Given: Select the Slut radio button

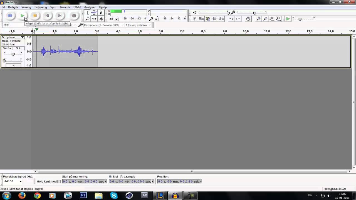Looking at the screenshot, I should coord(110,177).
